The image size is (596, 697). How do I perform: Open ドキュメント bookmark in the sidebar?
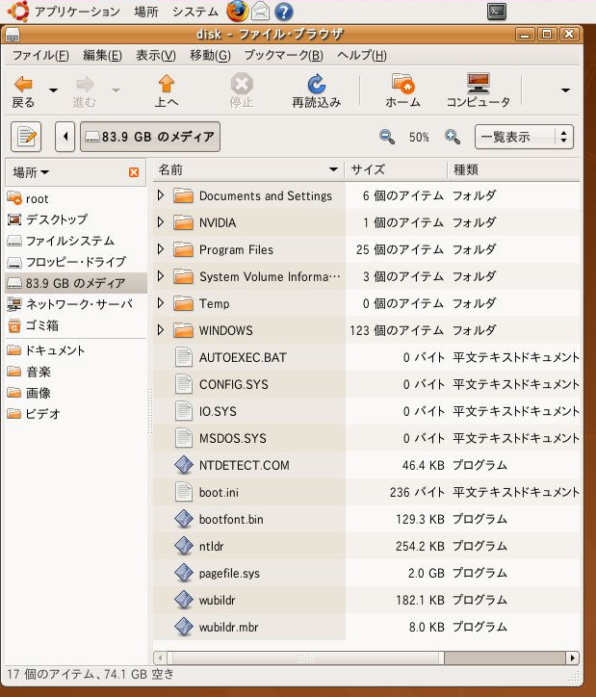coord(75,350)
